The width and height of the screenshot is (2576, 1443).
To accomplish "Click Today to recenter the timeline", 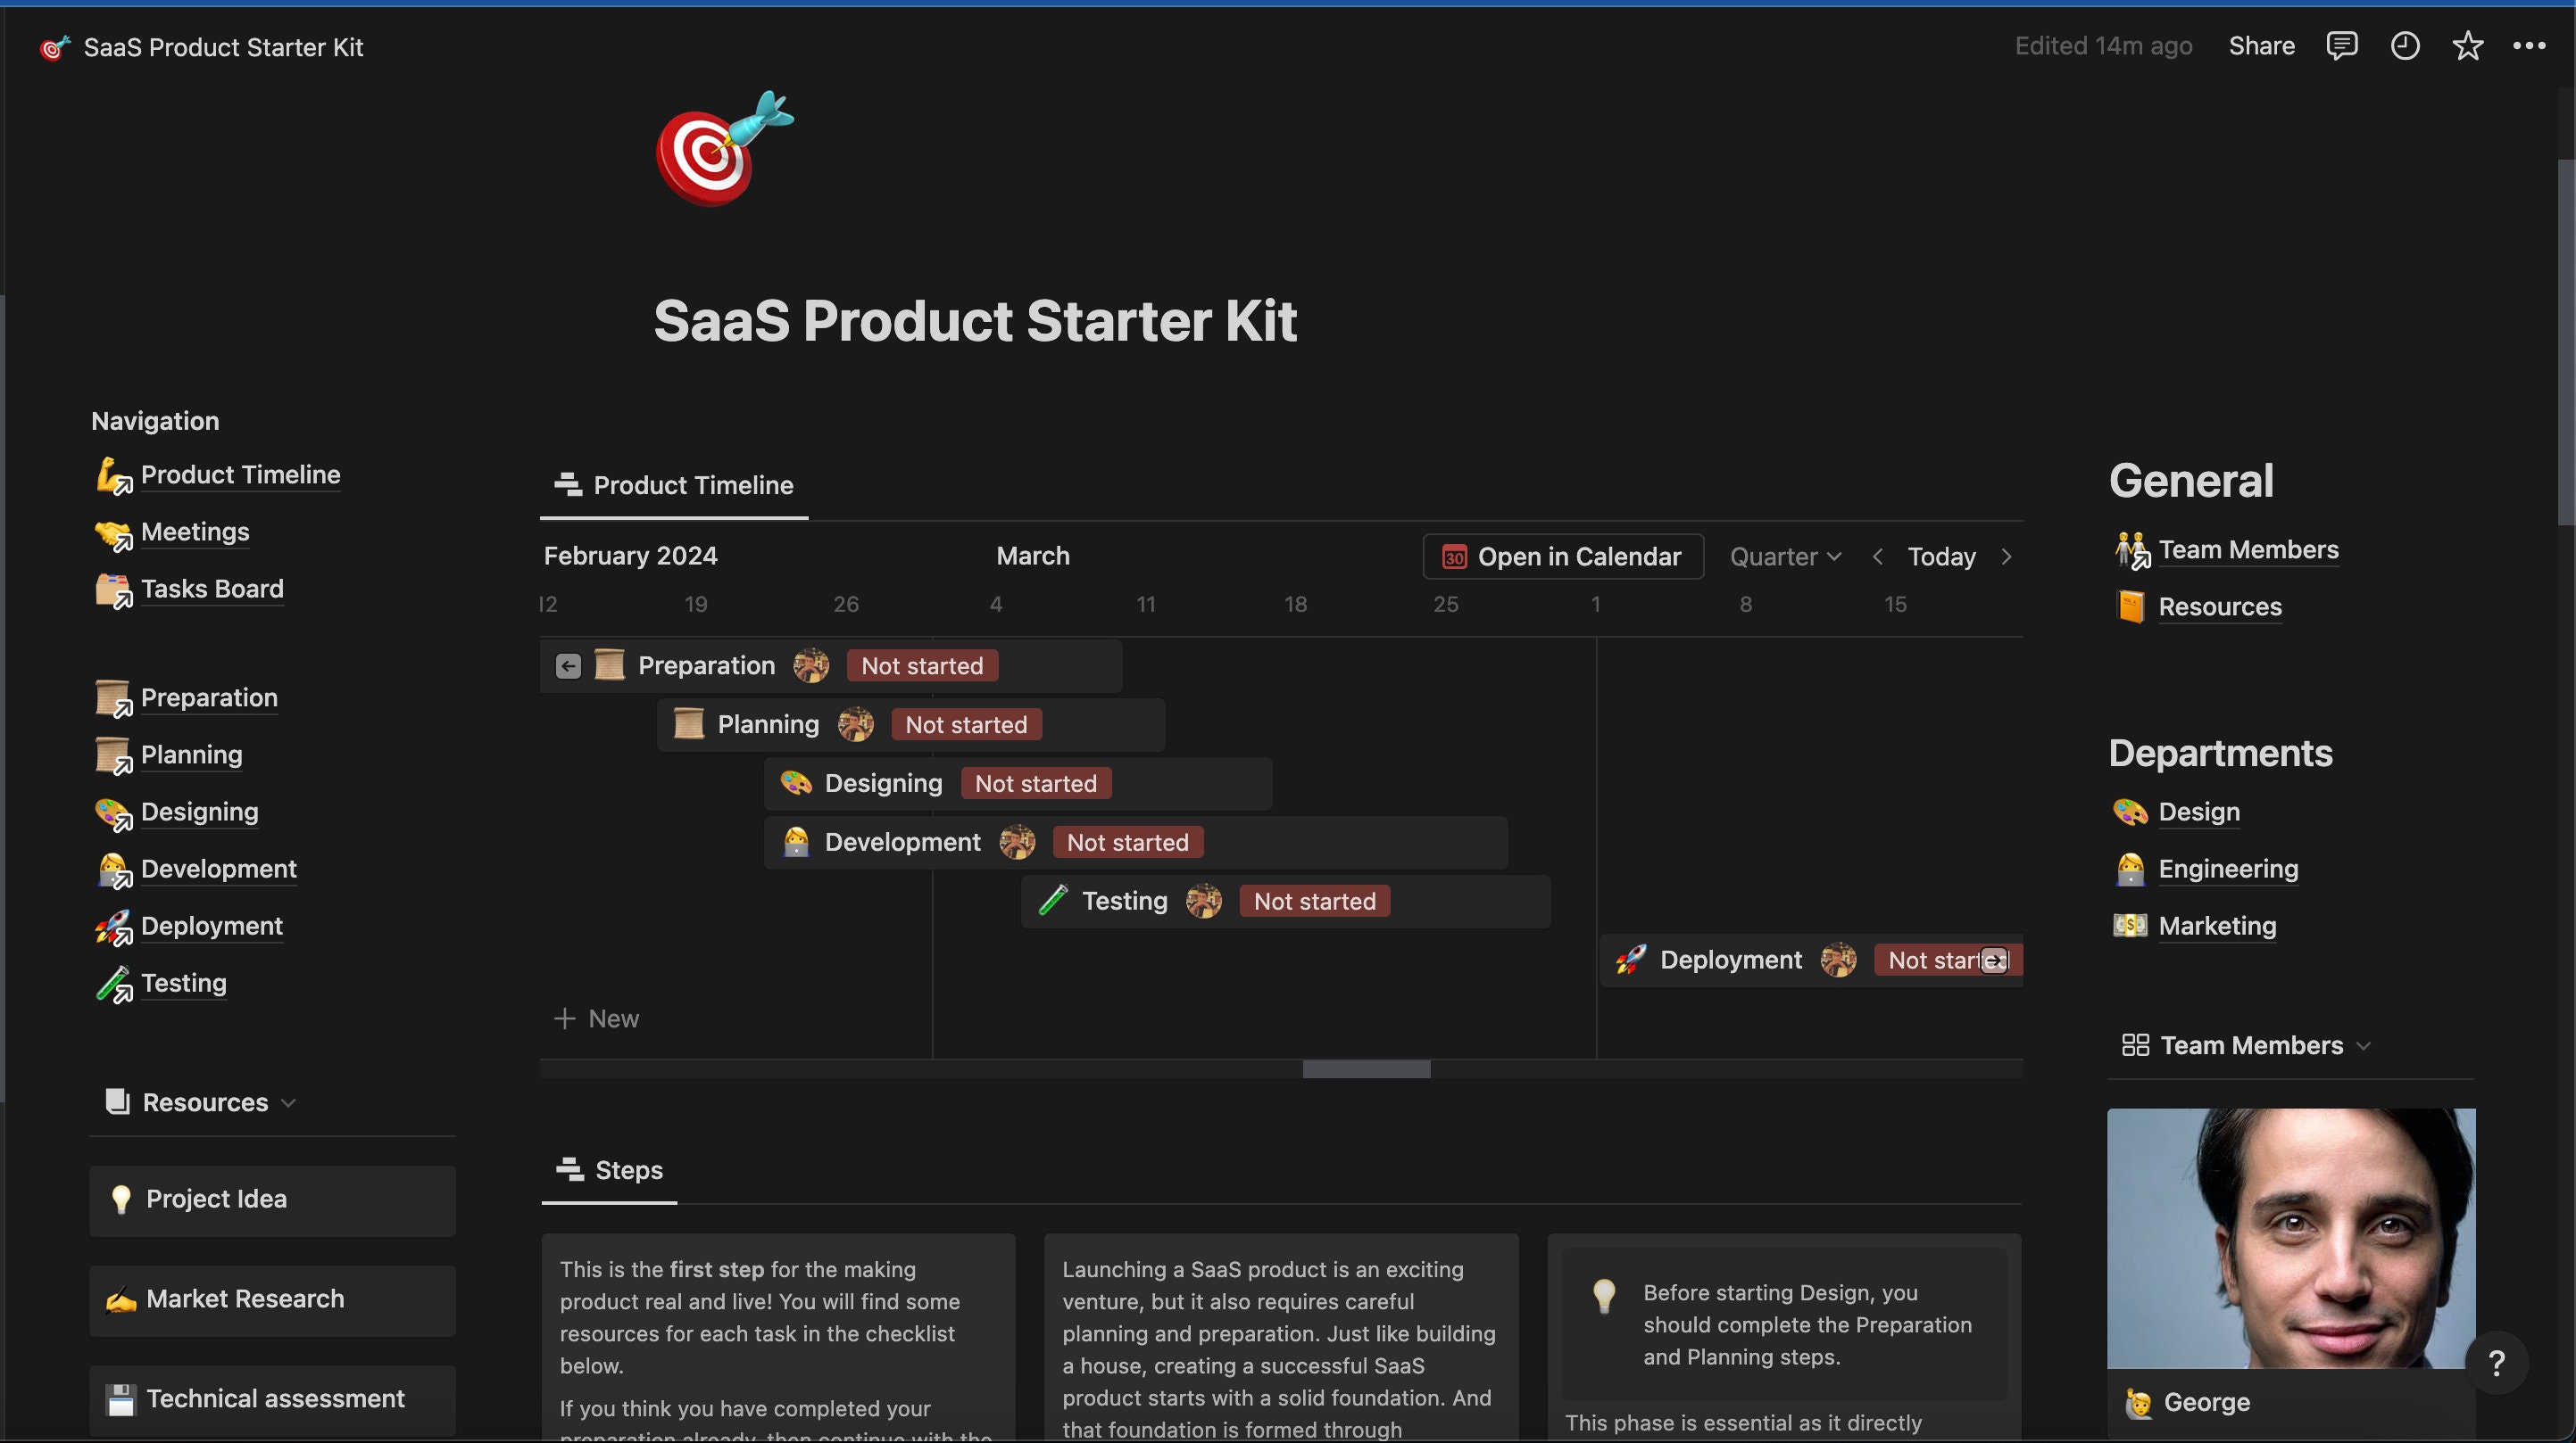I will point(1941,557).
